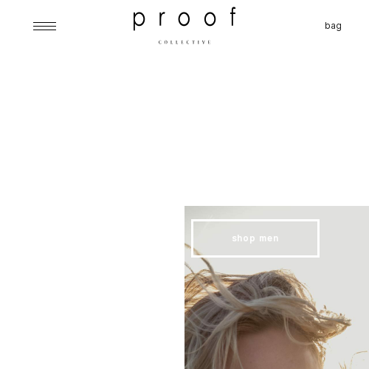Screen dimensions: 369x369
Task: Open the hamburger navigation menu
Action: click(44, 26)
